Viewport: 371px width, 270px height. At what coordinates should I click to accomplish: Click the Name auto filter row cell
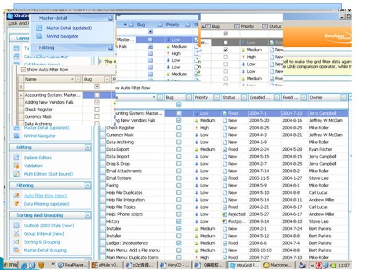tap(53, 86)
